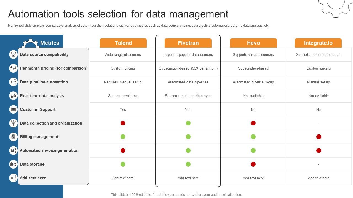The height and width of the screenshot is (198, 353).
Task: Select Integrate.io's red Automated invoice dot
Action: [319, 150]
